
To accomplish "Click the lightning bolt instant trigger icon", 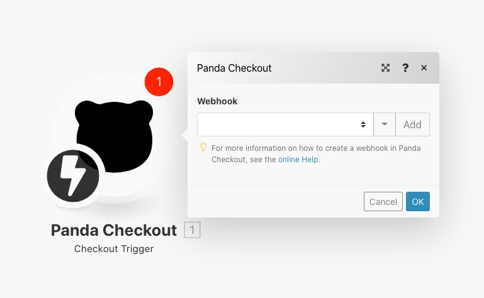I will pyautogui.click(x=73, y=176).
